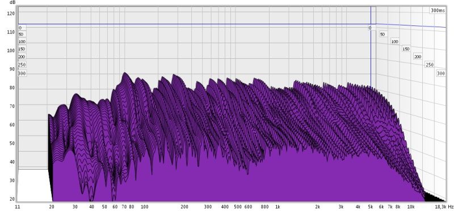
Task: Click the 4k frequency axis label
Action: (358, 206)
